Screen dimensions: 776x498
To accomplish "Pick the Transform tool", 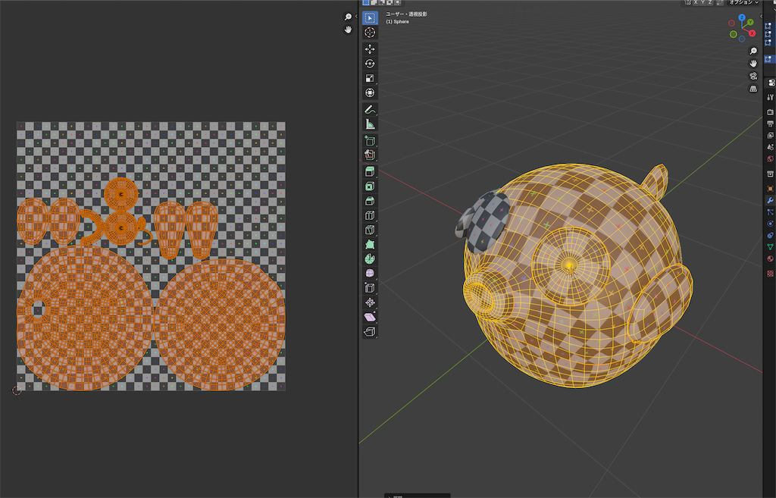I will pos(370,92).
